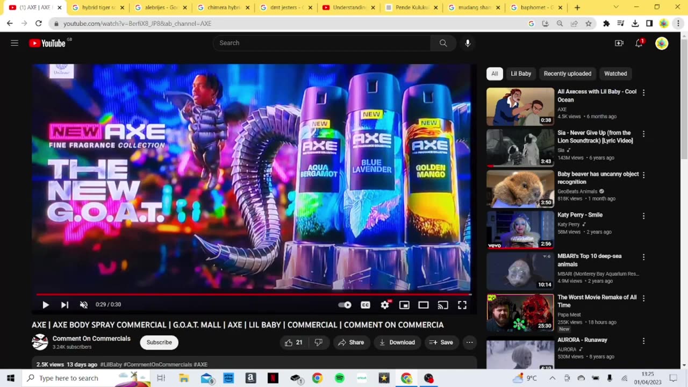688x387 pixels.
Task: Open a new browser tab
Action: pos(577,8)
